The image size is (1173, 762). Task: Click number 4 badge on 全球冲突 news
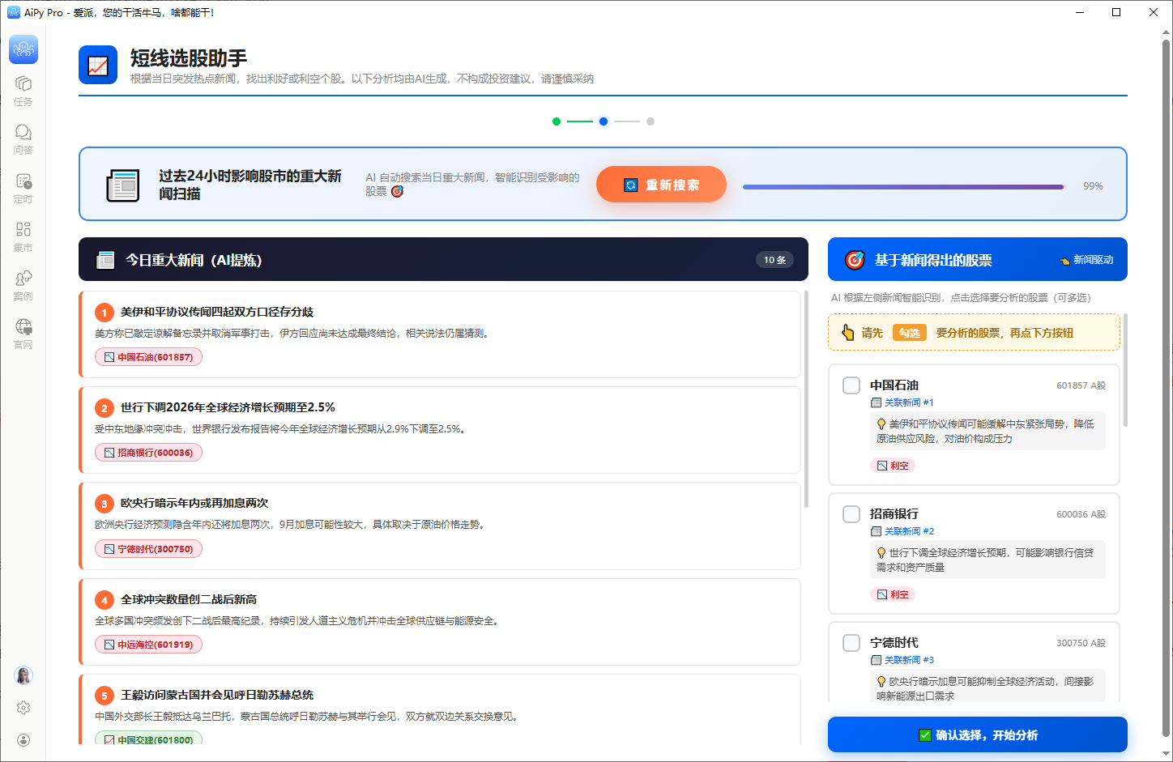[x=105, y=600]
